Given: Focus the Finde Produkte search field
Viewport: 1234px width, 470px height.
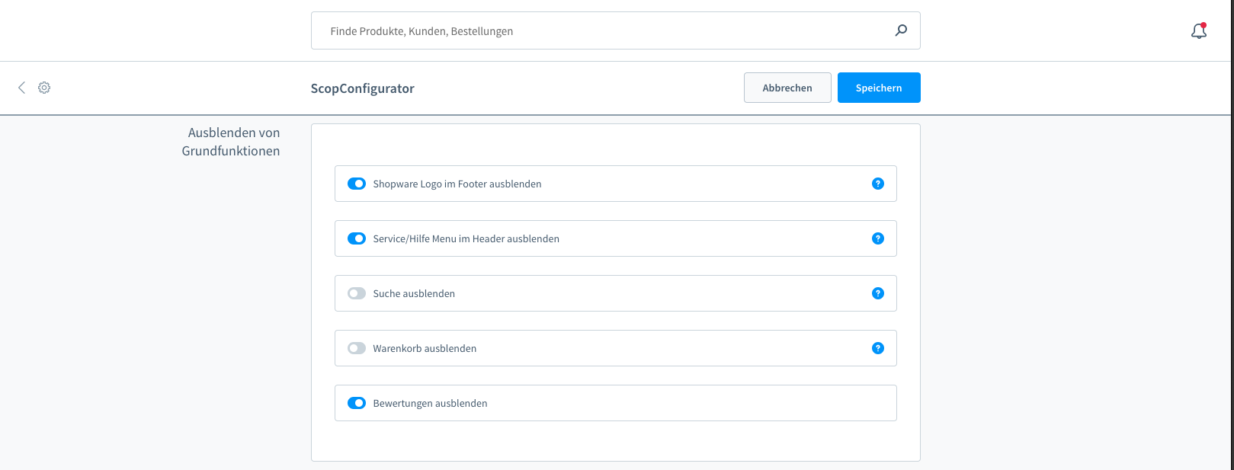Looking at the screenshot, I should (602, 31).
